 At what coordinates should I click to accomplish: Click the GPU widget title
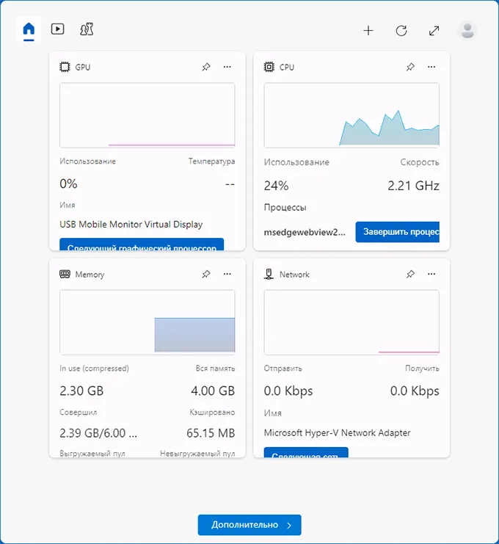tap(82, 67)
